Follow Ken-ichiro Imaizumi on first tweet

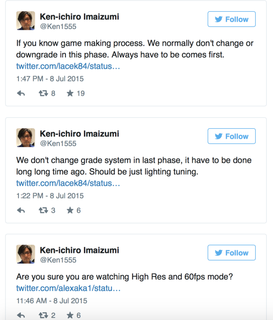coord(231,19)
